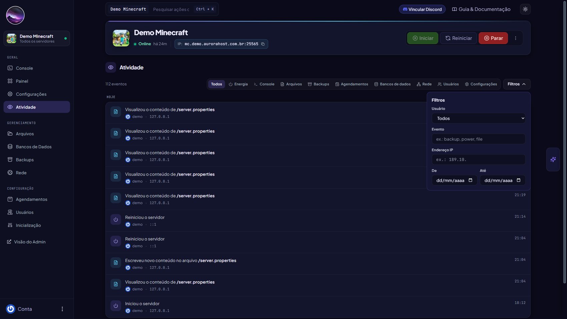
Task: Open Agendamentos in the sidebar
Action: pos(37,199)
